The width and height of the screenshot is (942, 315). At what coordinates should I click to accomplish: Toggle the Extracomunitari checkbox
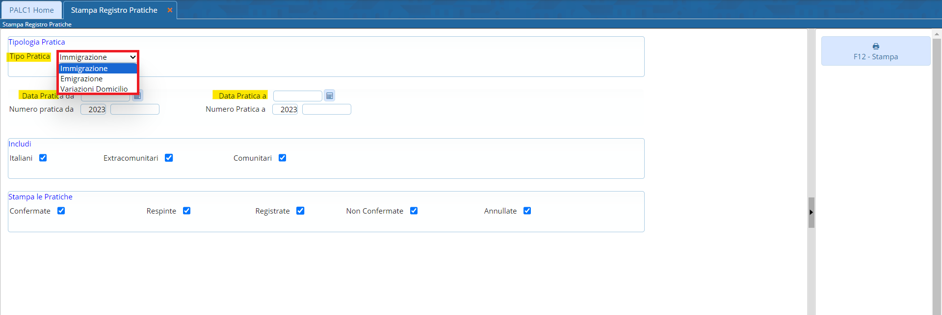pos(169,158)
